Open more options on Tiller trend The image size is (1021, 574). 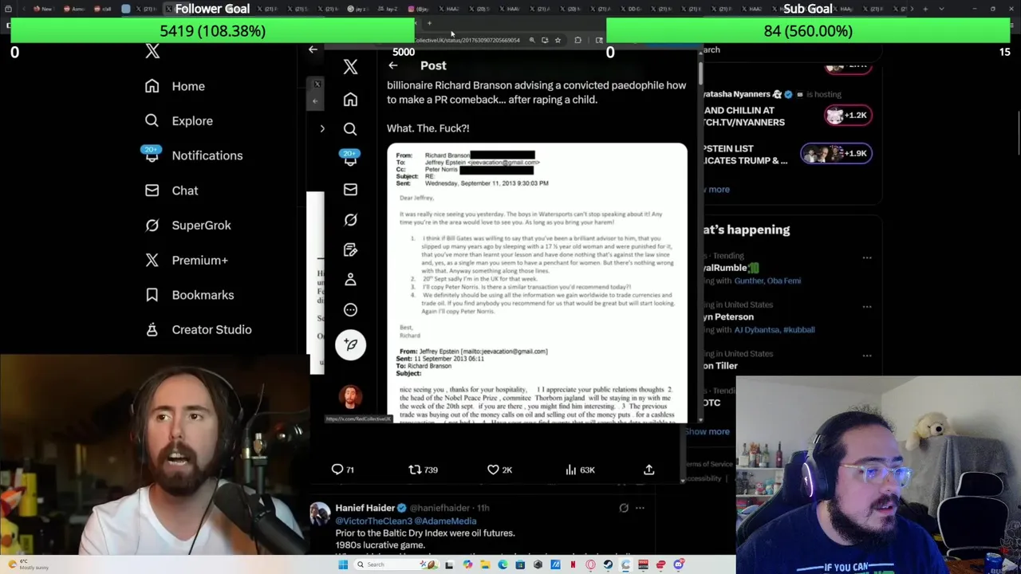[x=867, y=355]
